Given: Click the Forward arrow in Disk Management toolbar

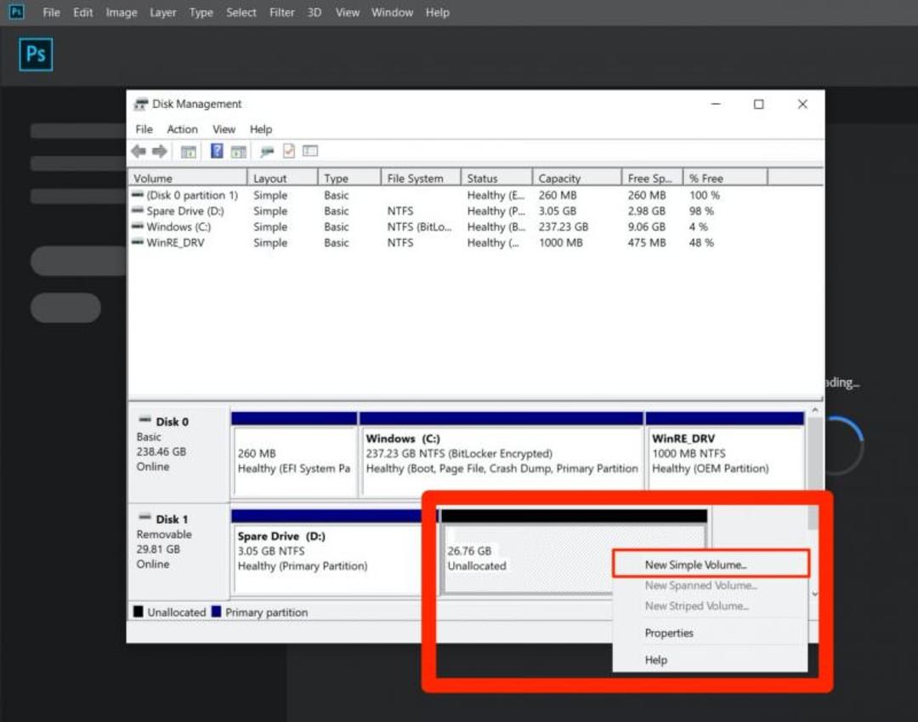Looking at the screenshot, I should point(159,151).
